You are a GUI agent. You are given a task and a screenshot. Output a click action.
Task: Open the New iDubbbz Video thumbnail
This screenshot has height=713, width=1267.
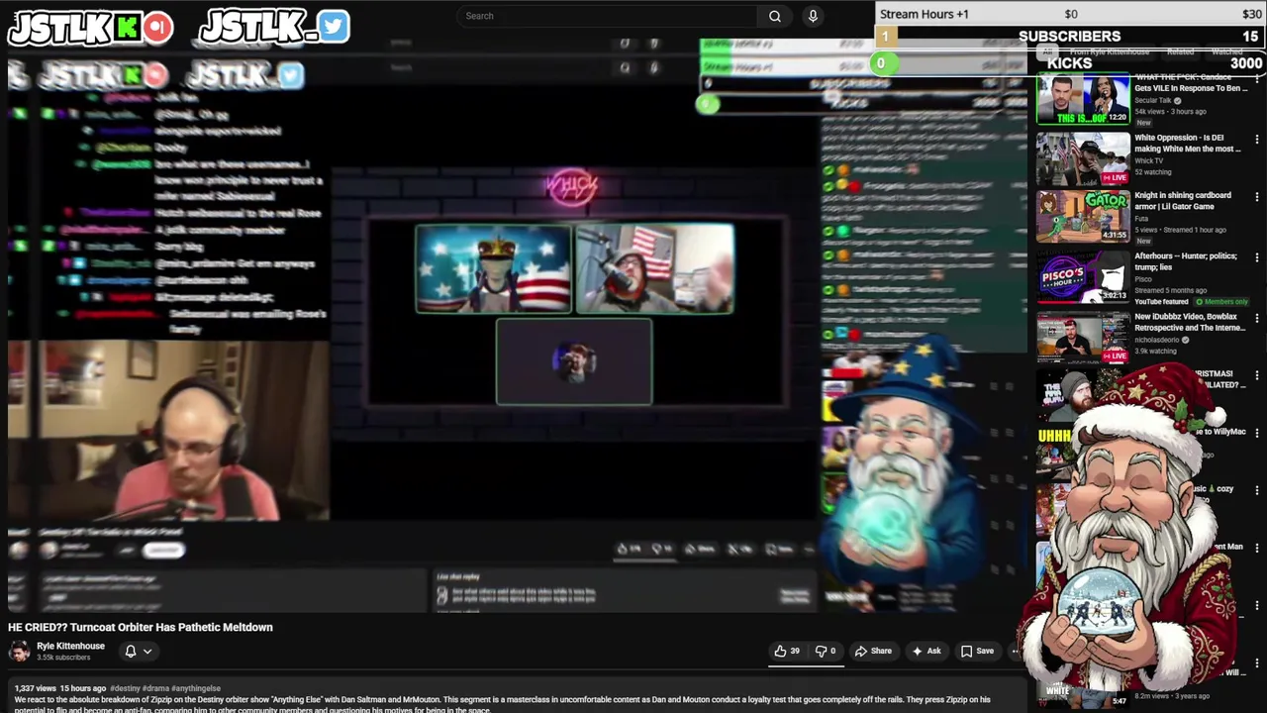point(1083,338)
